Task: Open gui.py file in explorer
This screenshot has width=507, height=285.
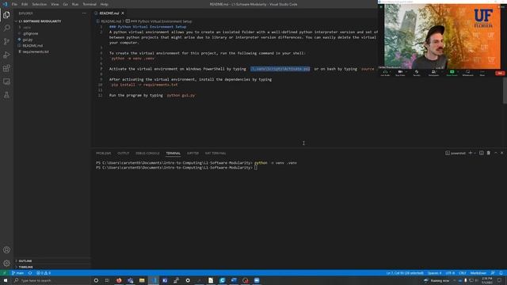Action: pos(28,40)
